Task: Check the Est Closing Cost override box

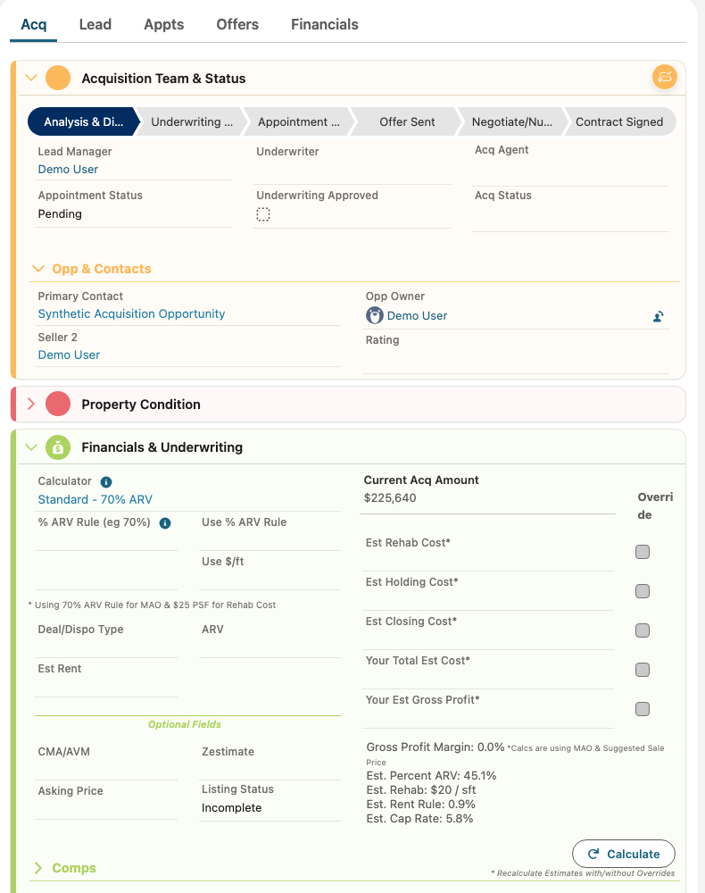Action: tap(643, 630)
